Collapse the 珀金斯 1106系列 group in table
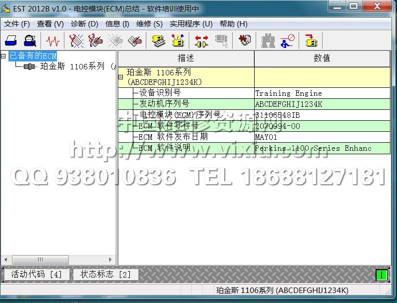Screen dimensions: 397x303 [120, 77]
